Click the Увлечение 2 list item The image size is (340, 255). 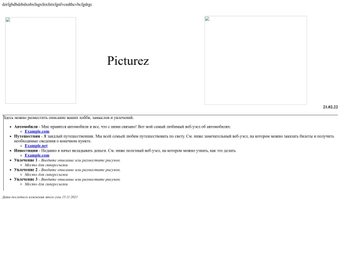[x=67, y=170]
